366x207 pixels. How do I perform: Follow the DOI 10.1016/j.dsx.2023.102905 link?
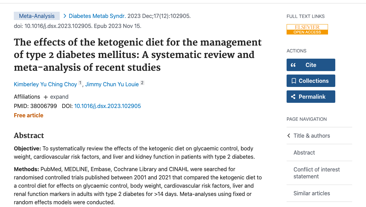coord(107,106)
